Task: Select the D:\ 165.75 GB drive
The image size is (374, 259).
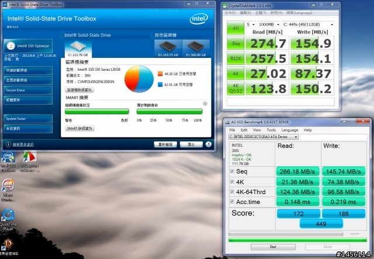Action: pos(168,49)
